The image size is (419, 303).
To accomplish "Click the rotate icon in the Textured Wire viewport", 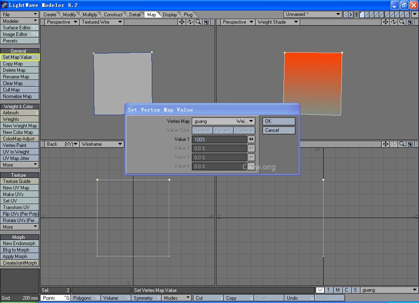I will click(x=190, y=22).
